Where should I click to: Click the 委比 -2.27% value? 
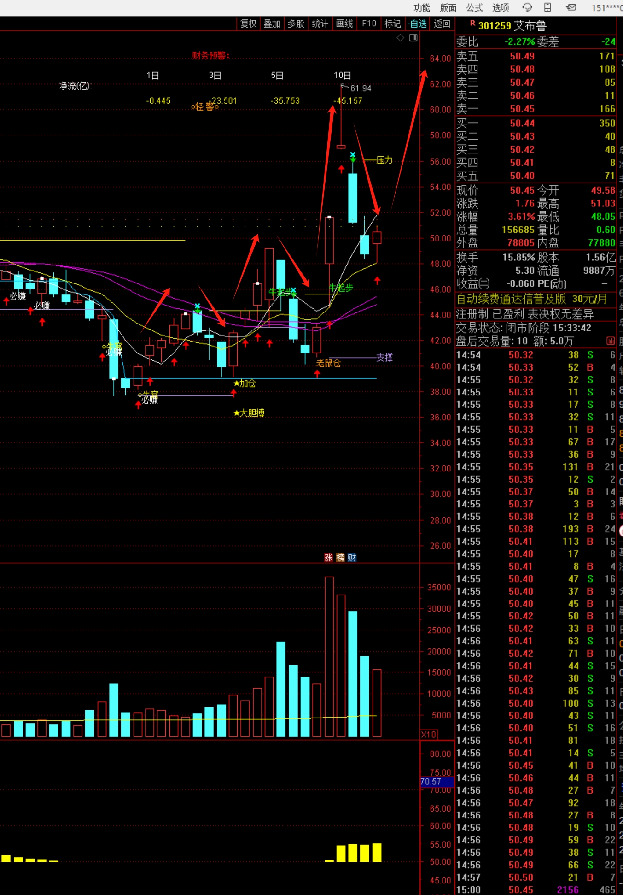[x=519, y=41]
